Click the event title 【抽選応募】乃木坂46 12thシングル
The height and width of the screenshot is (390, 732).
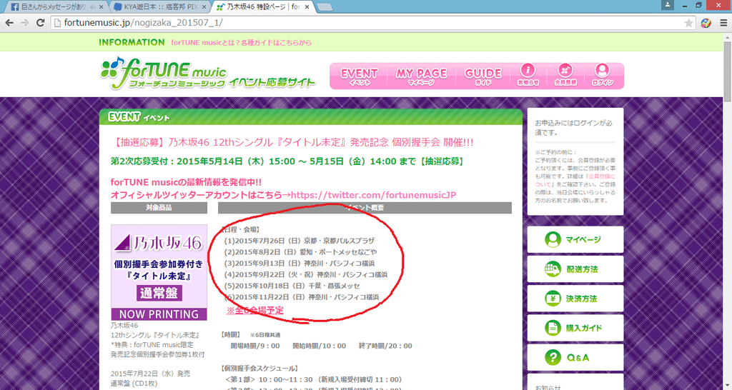point(292,142)
